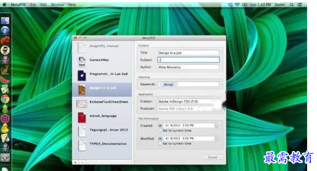This screenshot has height=171, width=317.
Task: Open the watermelon slice dock app
Action: click(x=5, y=79)
